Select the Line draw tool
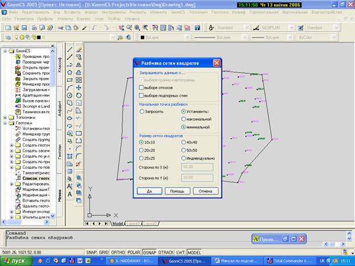 coord(70,49)
